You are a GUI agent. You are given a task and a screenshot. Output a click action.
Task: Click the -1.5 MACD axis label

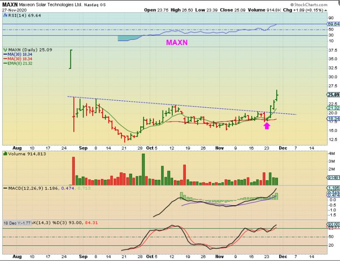tap(332, 215)
